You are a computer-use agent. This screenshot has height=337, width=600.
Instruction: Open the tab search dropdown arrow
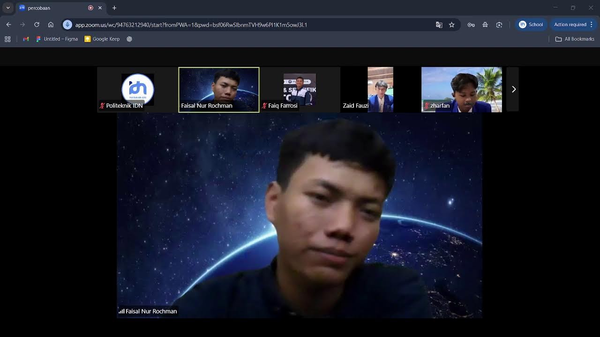[8, 8]
